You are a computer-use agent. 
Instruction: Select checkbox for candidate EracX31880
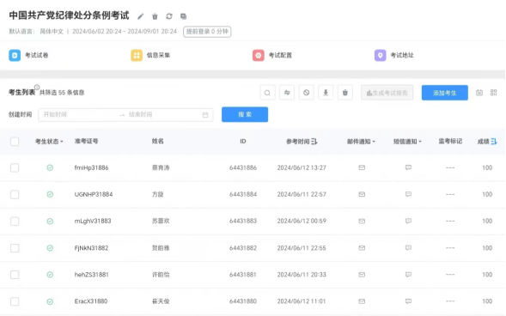pos(15,301)
